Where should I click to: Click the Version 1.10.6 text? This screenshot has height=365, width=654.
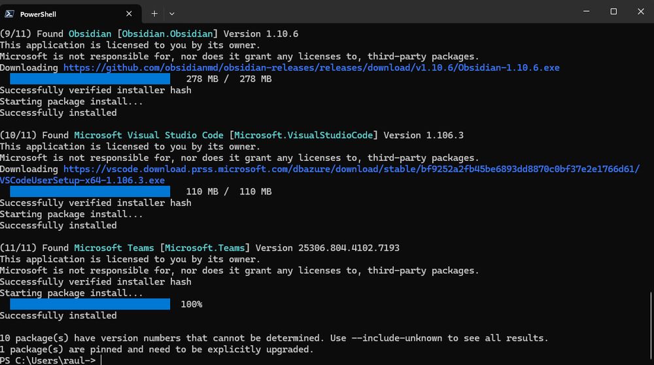pyautogui.click(x=261, y=34)
